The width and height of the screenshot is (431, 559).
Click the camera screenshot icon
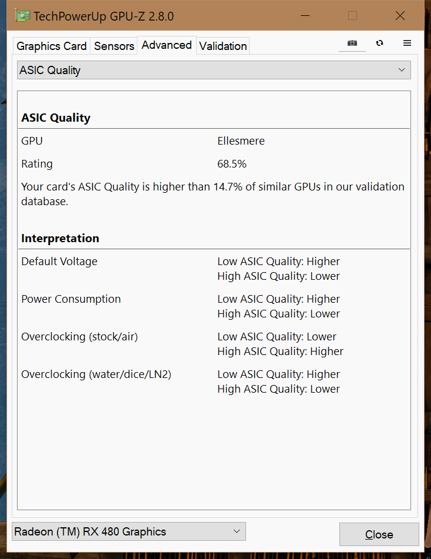click(352, 43)
